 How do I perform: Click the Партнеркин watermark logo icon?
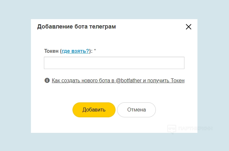[x=171, y=129]
